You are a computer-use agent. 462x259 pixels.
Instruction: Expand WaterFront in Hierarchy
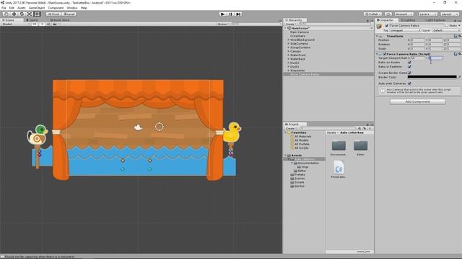point(289,55)
